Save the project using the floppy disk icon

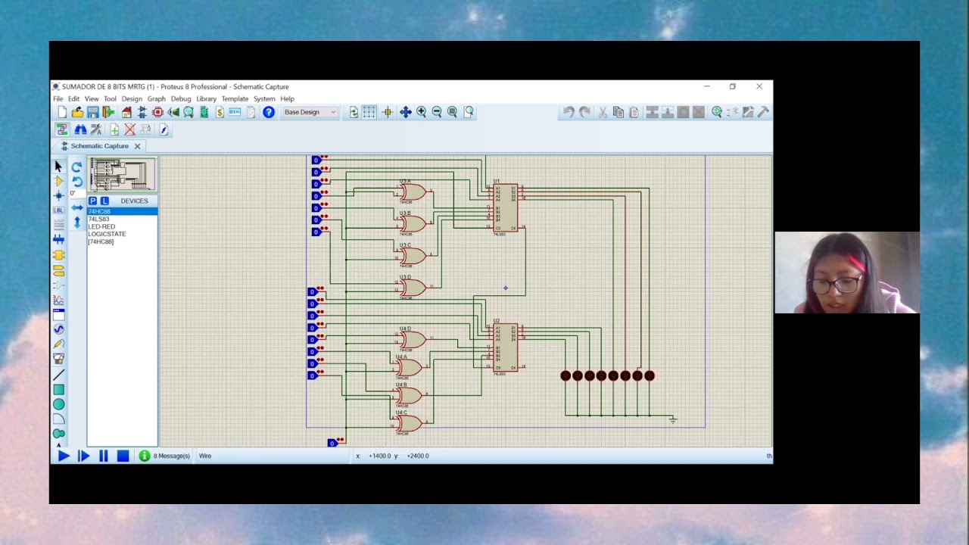pyautogui.click(x=93, y=112)
